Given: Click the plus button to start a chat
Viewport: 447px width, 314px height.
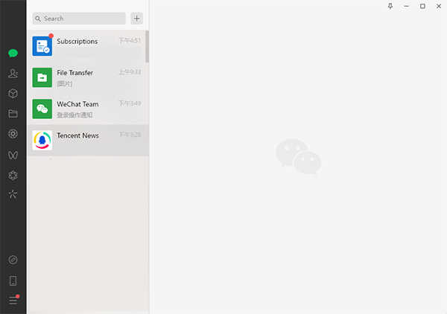Looking at the screenshot, I should [x=137, y=19].
